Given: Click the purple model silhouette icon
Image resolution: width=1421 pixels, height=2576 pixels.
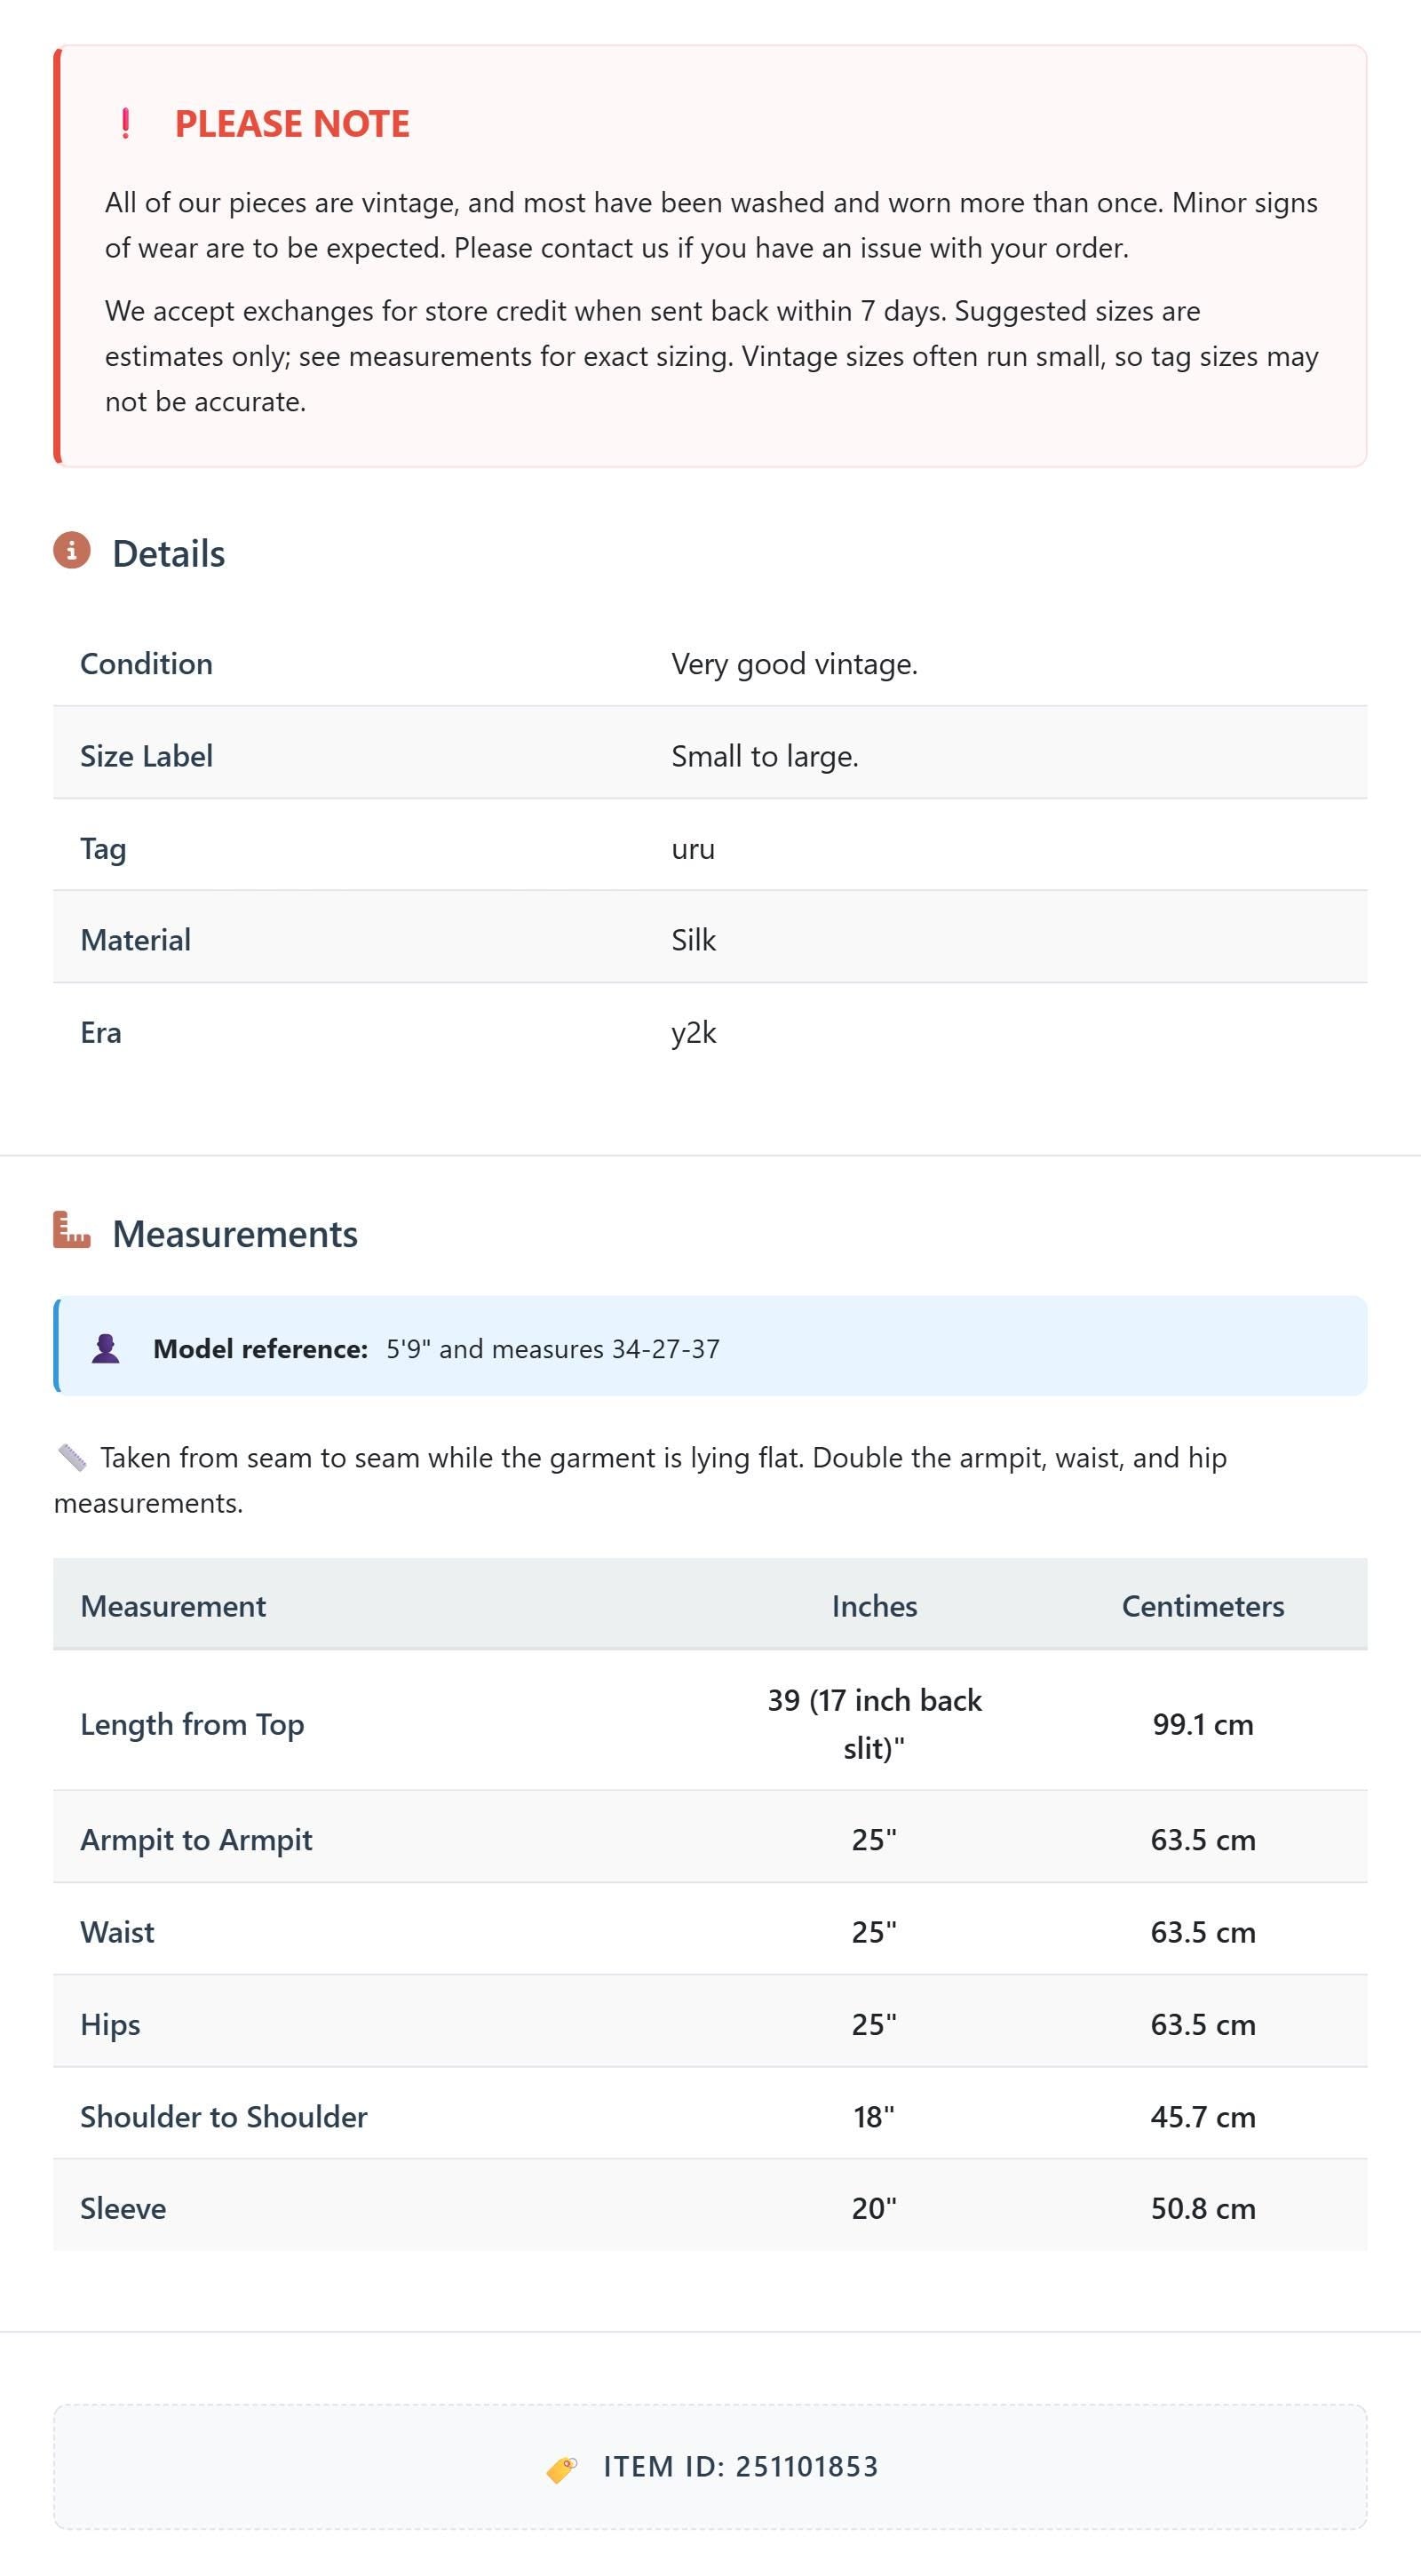Looking at the screenshot, I should (x=106, y=1348).
